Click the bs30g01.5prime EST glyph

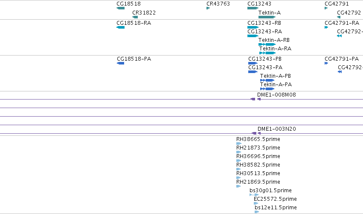254,195
